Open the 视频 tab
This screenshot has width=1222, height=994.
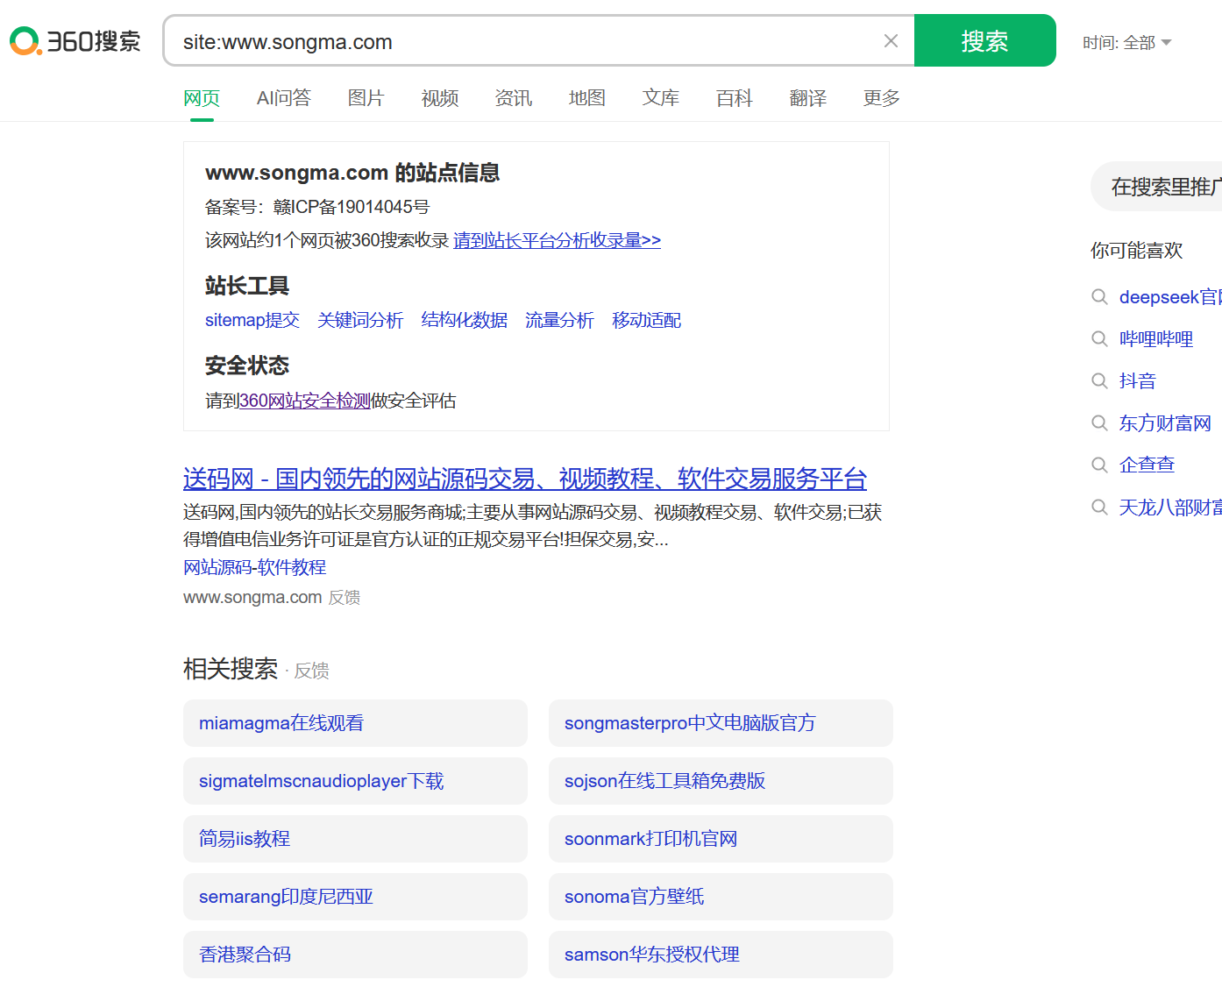point(440,98)
